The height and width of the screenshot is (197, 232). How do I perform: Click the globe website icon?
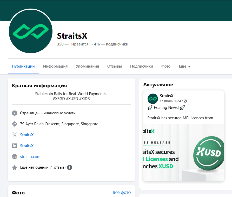(x=15, y=157)
